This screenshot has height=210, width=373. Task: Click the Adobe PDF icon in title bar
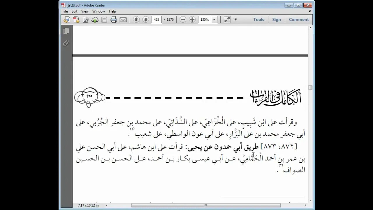click(63, 5)
